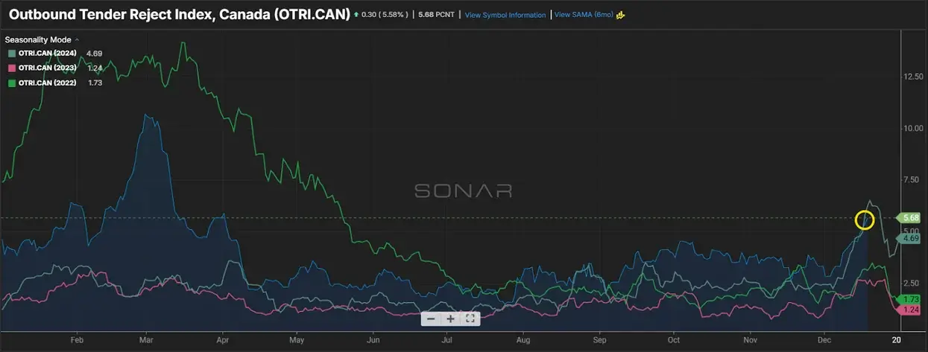Open View SAMA (6mo) link
Screen dimensions: 928x352
coord(583,15)
